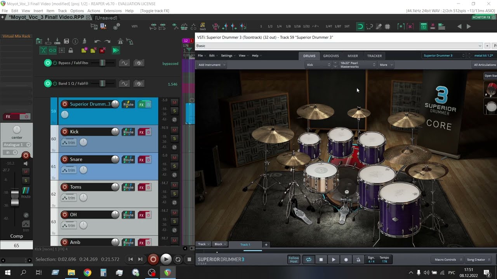
Task: Click the right arrow icon in top toolbar
Action: (469, 26)
